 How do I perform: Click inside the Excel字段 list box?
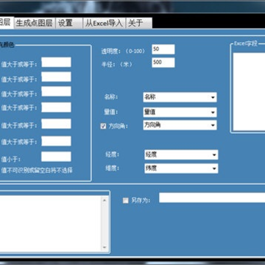click(249, 92)
